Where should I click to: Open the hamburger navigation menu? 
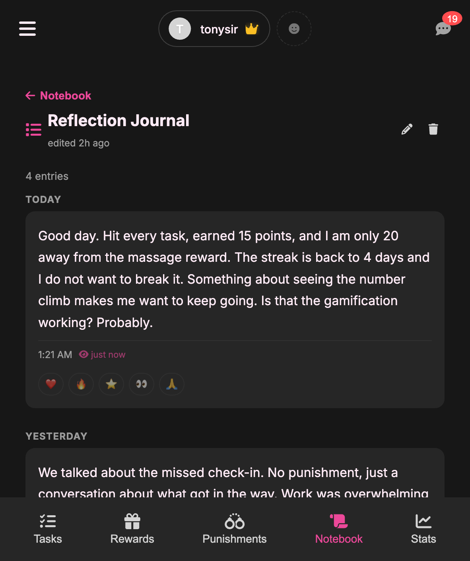click(x=27, y=29)
